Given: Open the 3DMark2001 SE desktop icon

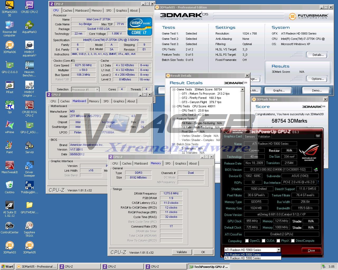Looking at the screenshot, I should (10, 5).
